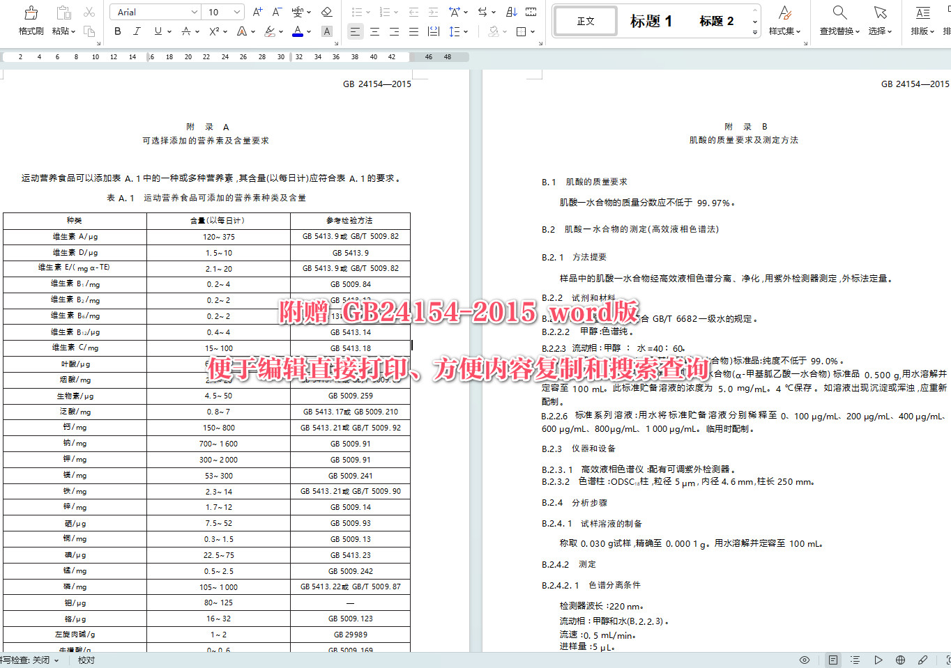Image resolution: width=951 pixels, height=668 pixels.
Task: Open the font size dropdown showing 10
Action: pos(236,12)
